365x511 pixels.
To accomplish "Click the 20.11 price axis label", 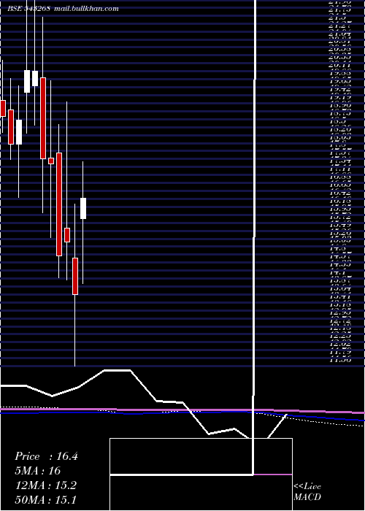I will (x=340, y=65).
